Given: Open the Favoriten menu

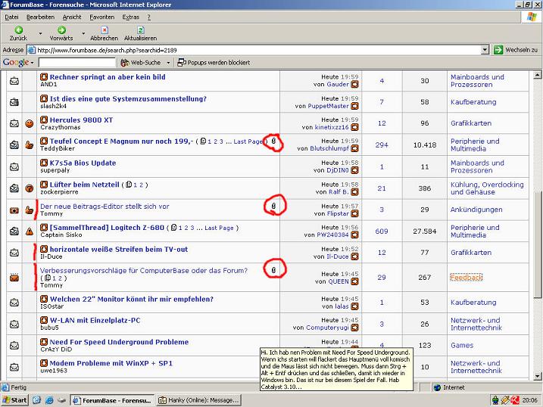Looking at the screenshot, I should point(101,17).
